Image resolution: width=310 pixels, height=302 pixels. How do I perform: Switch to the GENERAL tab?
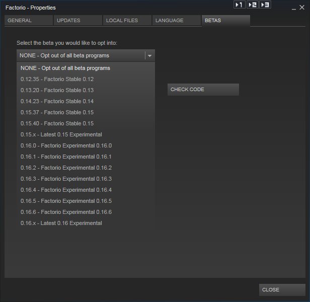[29, 20]
